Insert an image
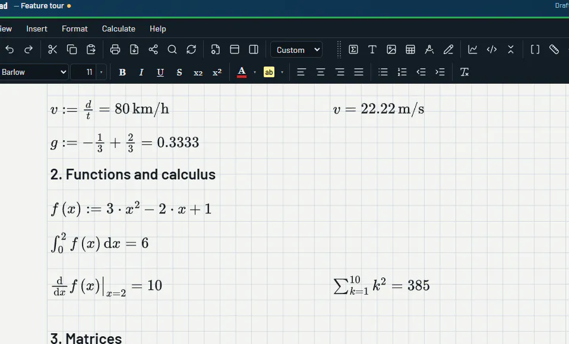 pyautogui.click(x=391, y=50)
